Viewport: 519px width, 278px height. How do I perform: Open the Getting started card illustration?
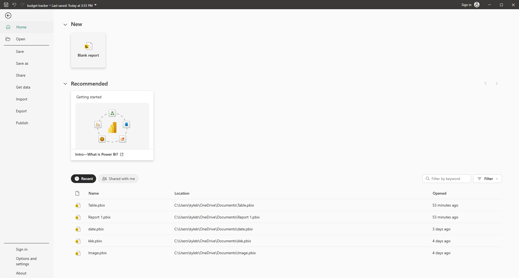tap(112, 126)
